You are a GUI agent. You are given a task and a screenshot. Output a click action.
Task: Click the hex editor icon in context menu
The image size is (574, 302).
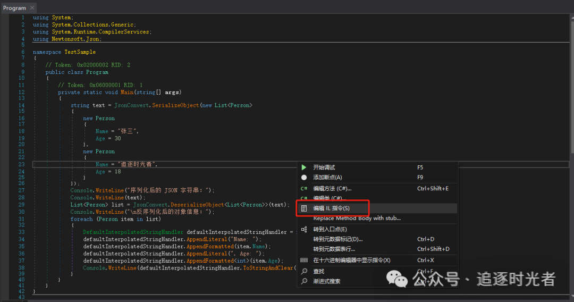[x=304, y=260]
